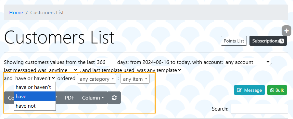Choose "have not" from the open list

point(35,106)
